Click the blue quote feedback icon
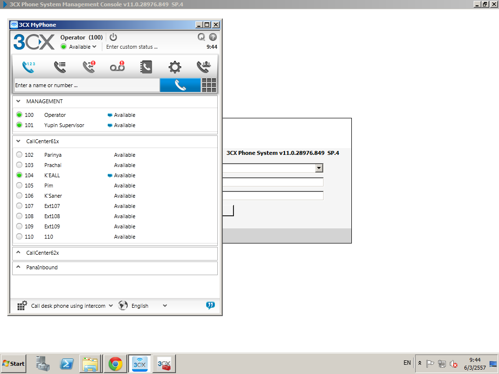 pos(211,305)
